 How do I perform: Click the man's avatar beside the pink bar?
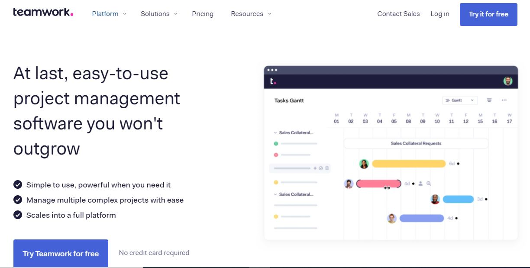click(349, 184)
